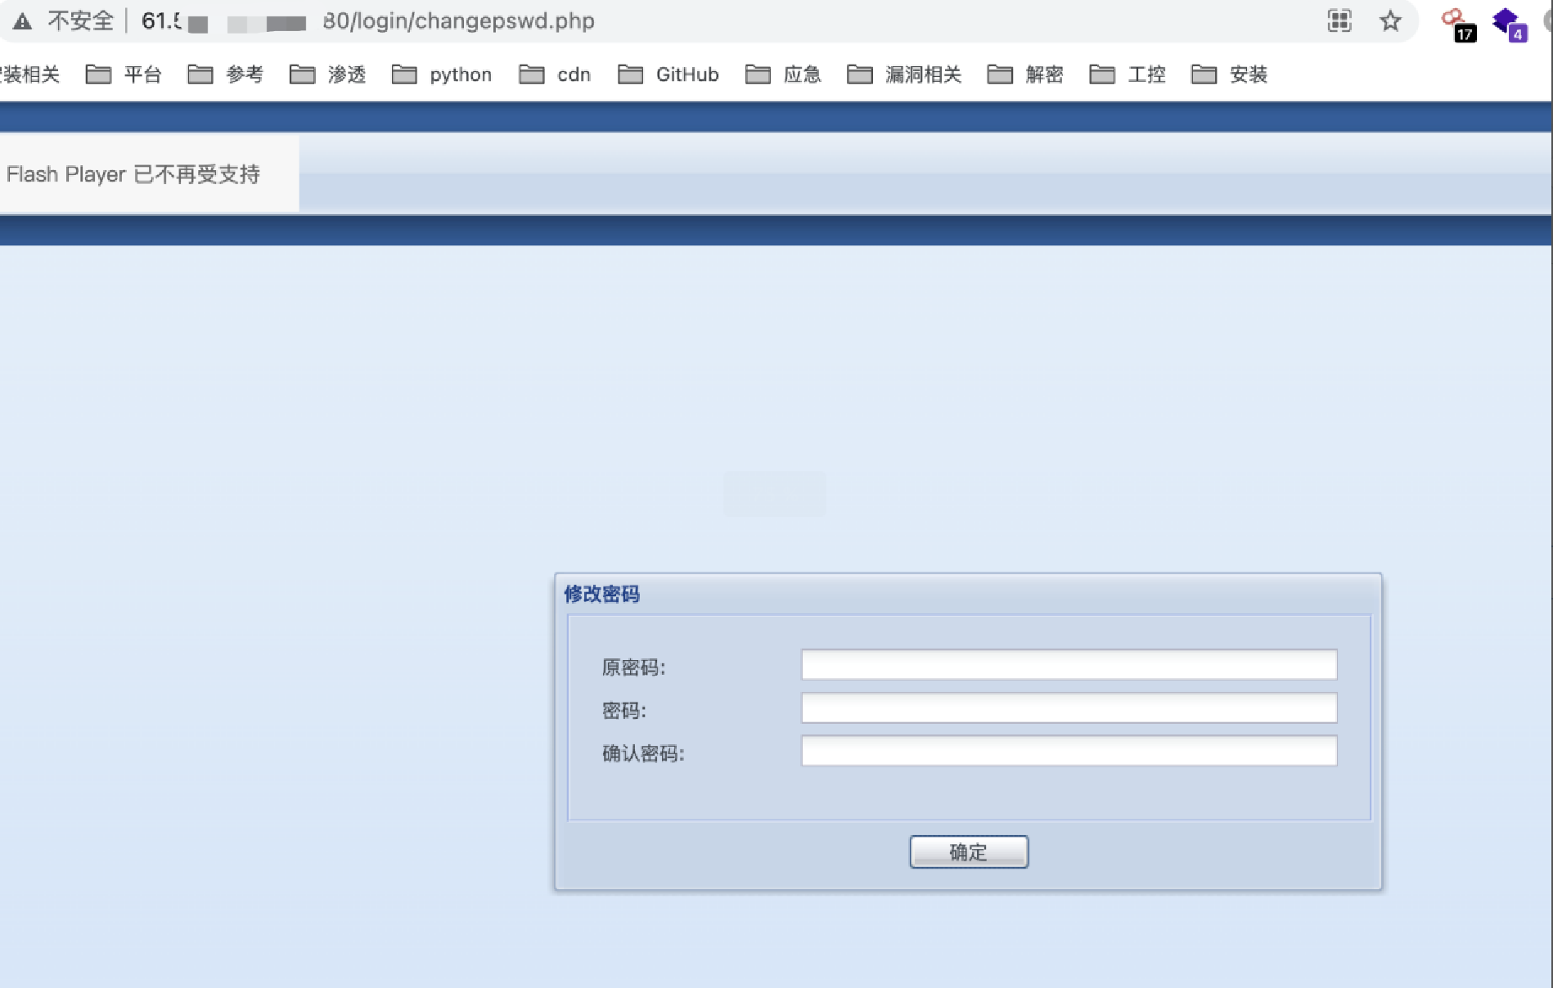This screenshot has width=1553, height=988.
Task: Click the 确认密码 input field
Action: [1068, 752]
